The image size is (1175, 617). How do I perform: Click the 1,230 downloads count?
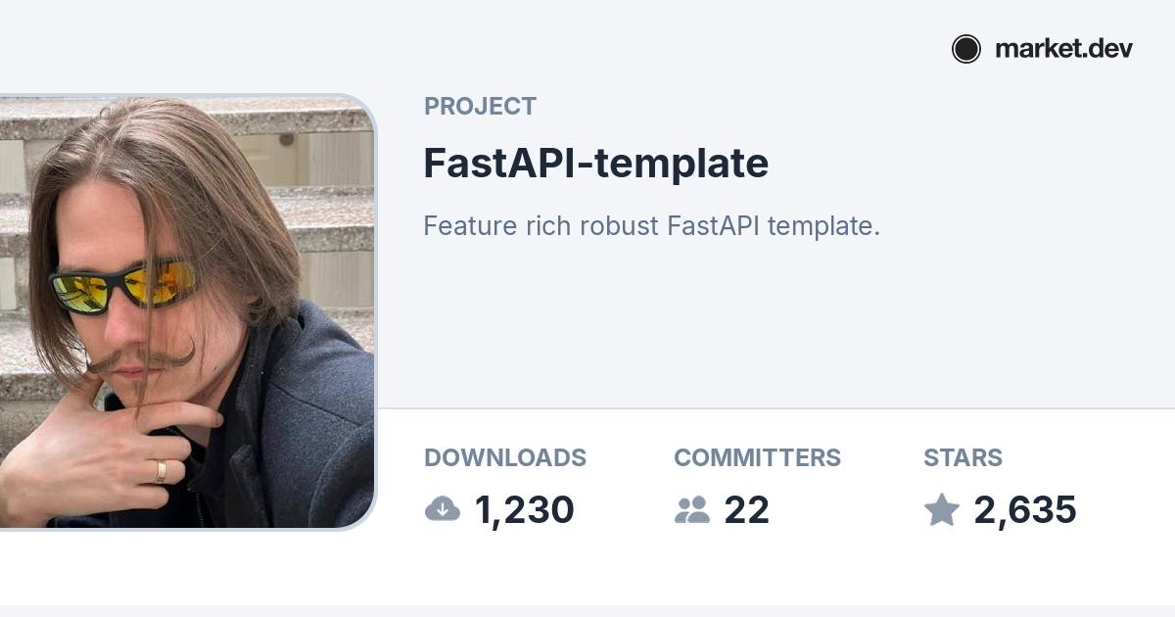(x=524, y=510)
